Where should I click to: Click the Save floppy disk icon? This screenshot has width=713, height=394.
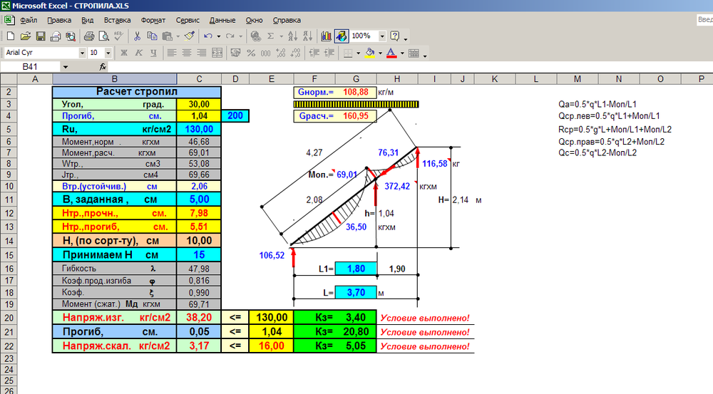(x=41, y=36)
